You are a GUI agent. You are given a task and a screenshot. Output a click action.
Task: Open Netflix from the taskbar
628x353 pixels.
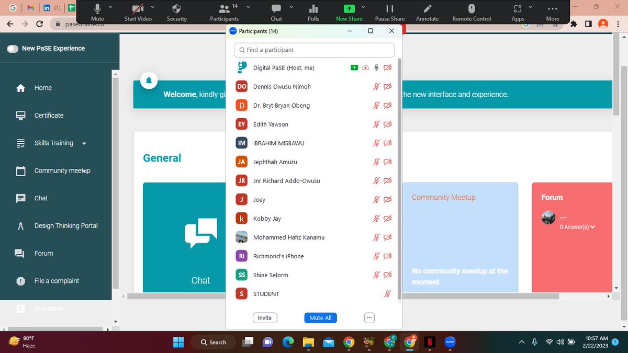tap(429, 342)
